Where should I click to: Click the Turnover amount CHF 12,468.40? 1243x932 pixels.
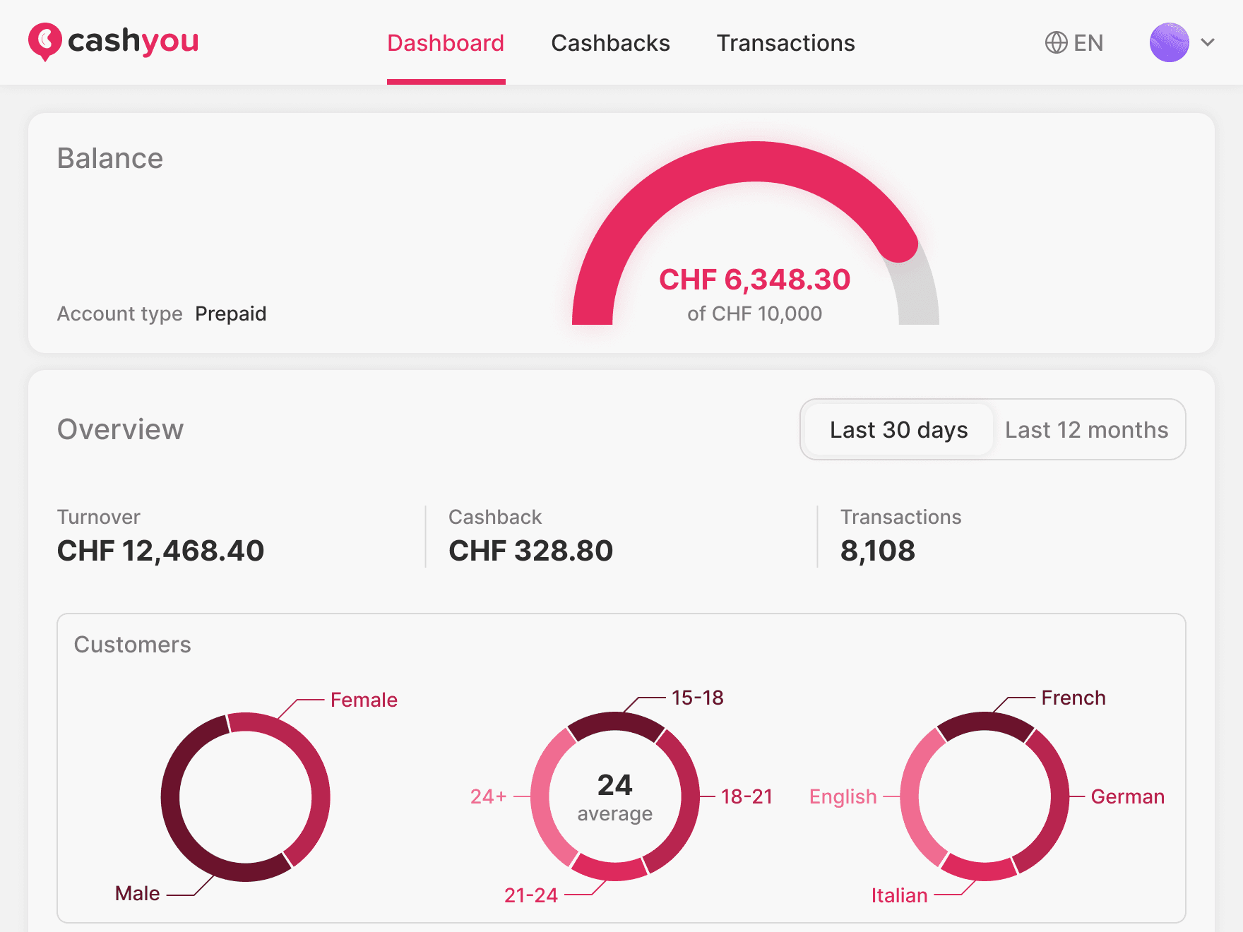[160, 551]
